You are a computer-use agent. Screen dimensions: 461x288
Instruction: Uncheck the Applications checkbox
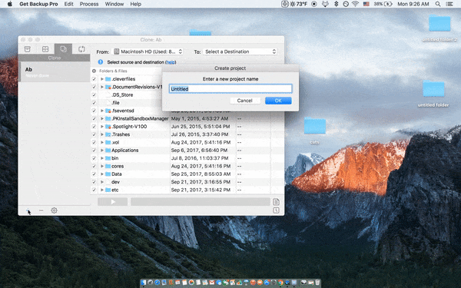point(94,151)
